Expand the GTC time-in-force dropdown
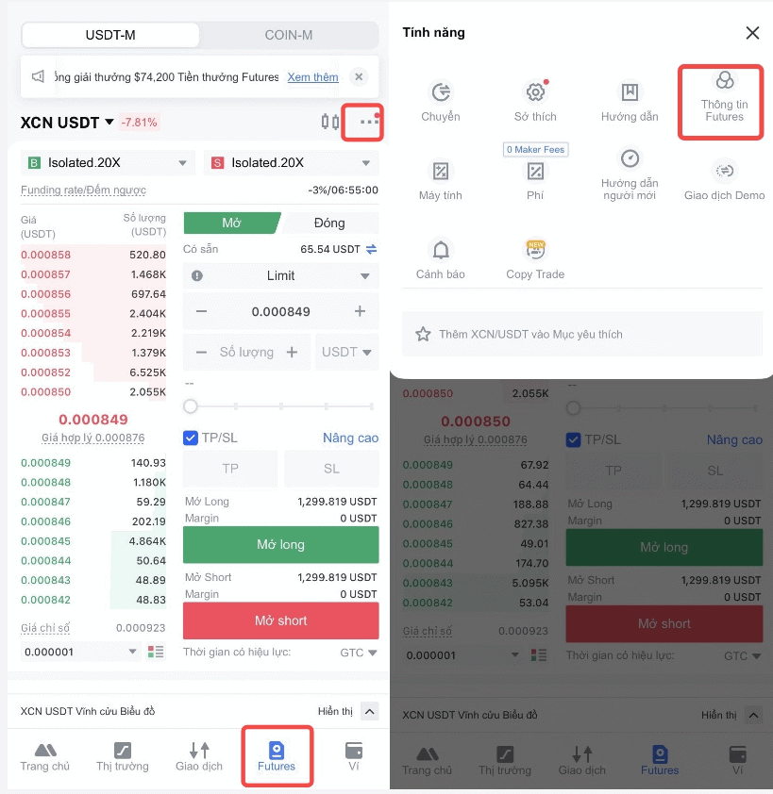 pyautogui.click(x=359, y=653)
